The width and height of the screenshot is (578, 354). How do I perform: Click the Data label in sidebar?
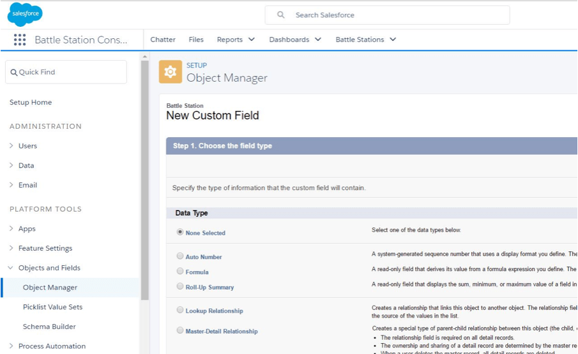click(26, 165)
